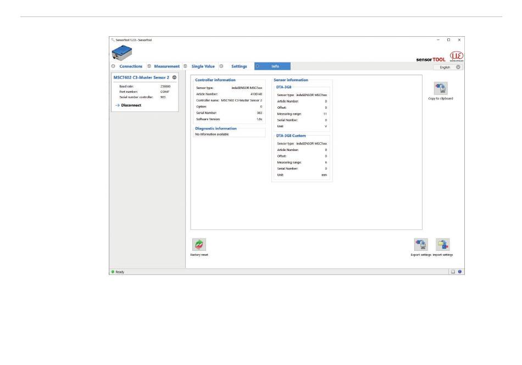
Task: Click the 'Software Version:' label
Action: pyautogui.click(x=208, y=119)
